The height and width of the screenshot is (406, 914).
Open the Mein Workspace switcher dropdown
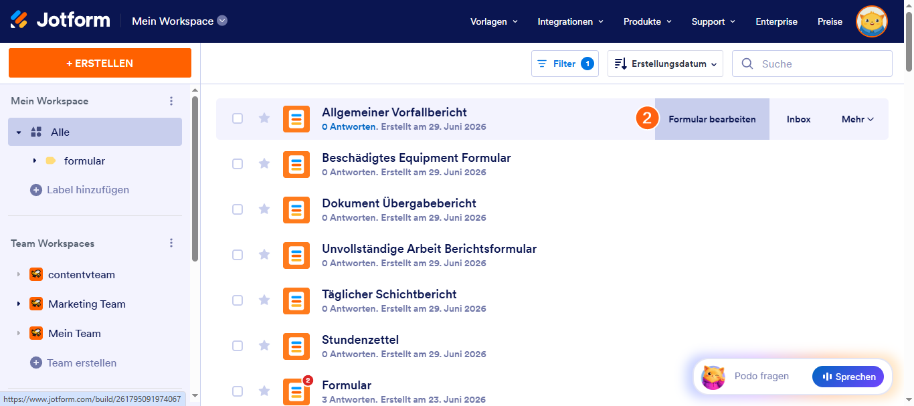click(222, 21)
